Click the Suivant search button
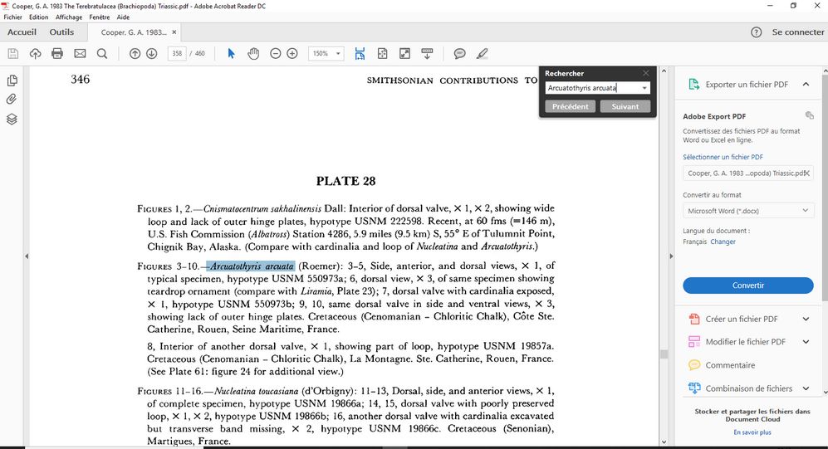 (625, 106)
